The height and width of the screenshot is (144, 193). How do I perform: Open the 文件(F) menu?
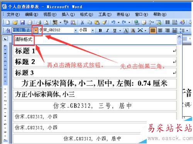coord(13,14)
